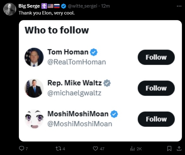Viewport: 185px width, 155px height.
Task: Open the reply icon with 7 comments
Action: click(x=21, y=148)
